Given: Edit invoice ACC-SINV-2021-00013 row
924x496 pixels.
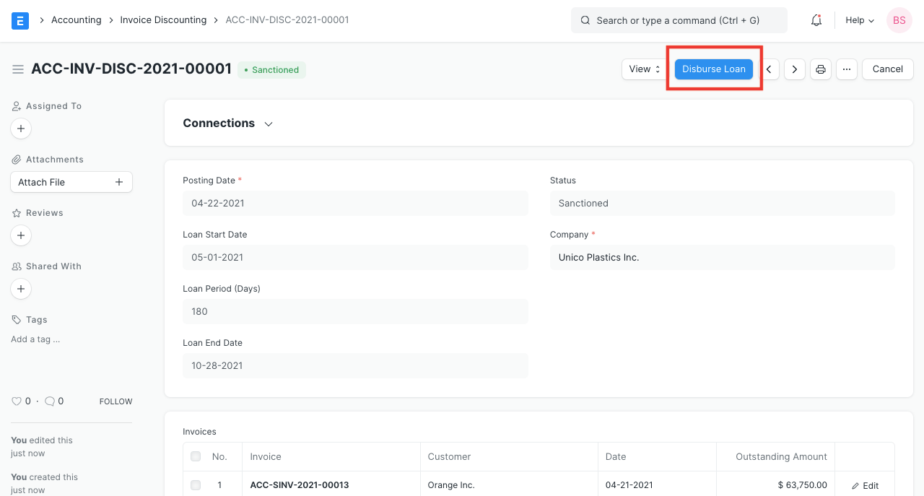Looking at the screenshot, I should coord(865,485).
